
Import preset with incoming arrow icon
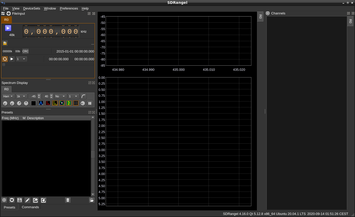tap(43, 200)
